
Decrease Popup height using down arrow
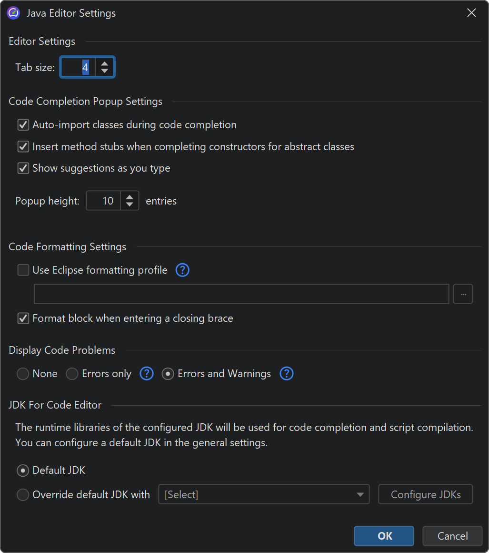pyautogui.click(x=130, y=205)
